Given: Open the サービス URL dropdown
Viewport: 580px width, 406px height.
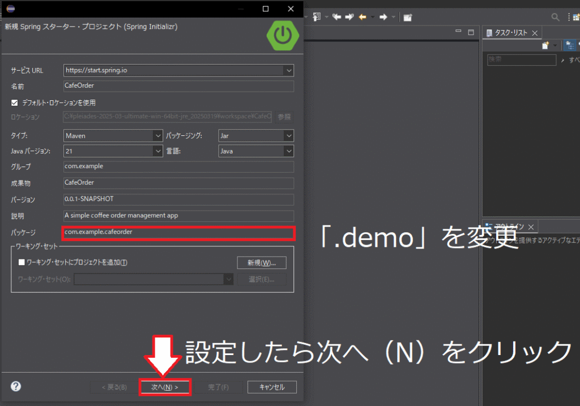Looking at the screenshot, I should [288, 70].
